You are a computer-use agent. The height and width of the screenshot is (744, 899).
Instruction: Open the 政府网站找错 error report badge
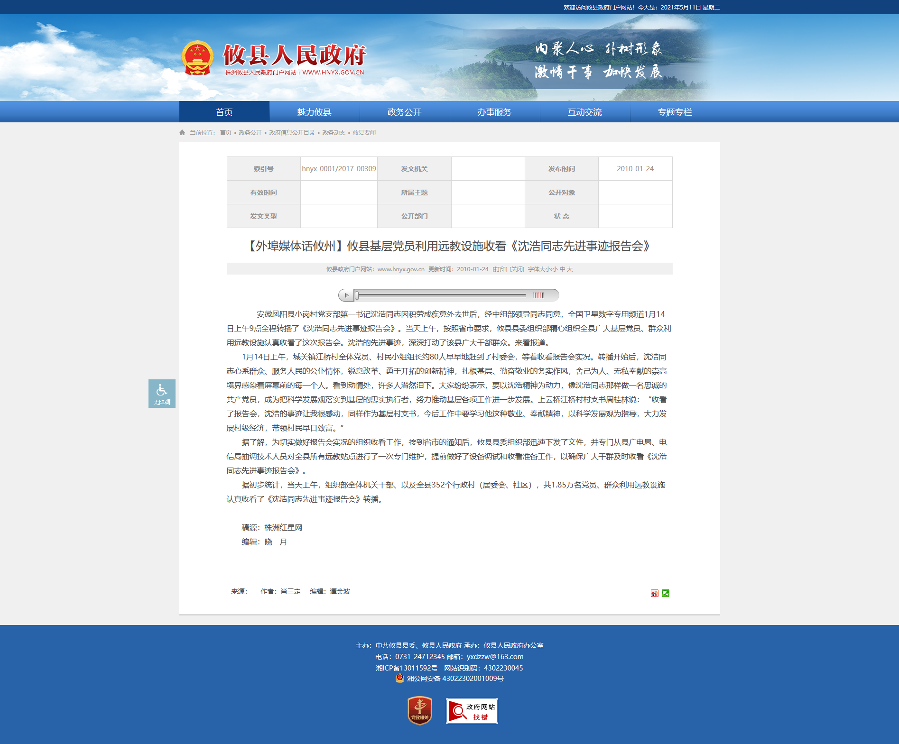[x=472, y=711]
